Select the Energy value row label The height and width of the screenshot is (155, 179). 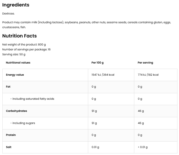pyautogui.click(x=15, y=75)
